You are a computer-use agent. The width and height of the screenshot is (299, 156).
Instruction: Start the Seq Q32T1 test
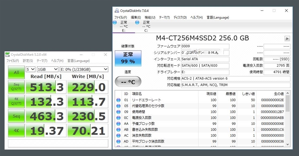(16, 87)
